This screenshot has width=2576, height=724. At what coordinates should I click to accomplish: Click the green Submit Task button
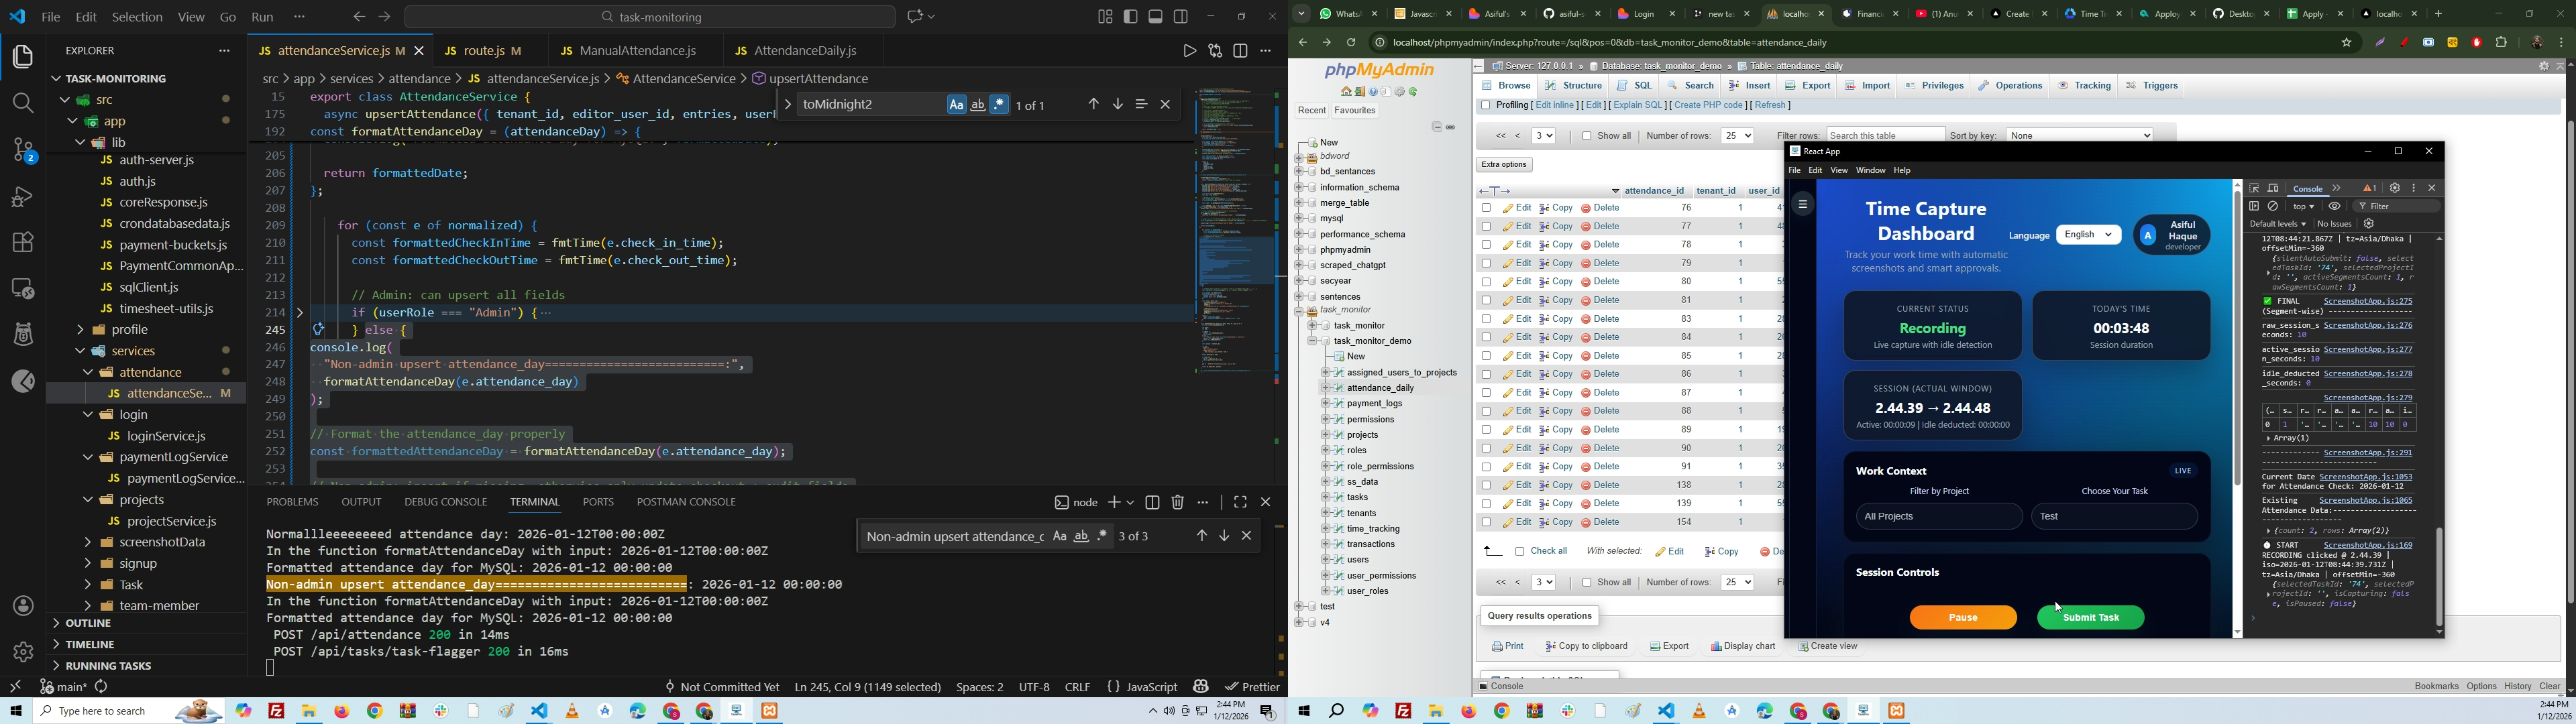pos(2090,618)
